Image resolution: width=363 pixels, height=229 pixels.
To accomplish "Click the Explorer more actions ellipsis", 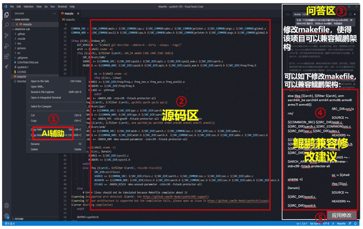I will tap(54, 13).
